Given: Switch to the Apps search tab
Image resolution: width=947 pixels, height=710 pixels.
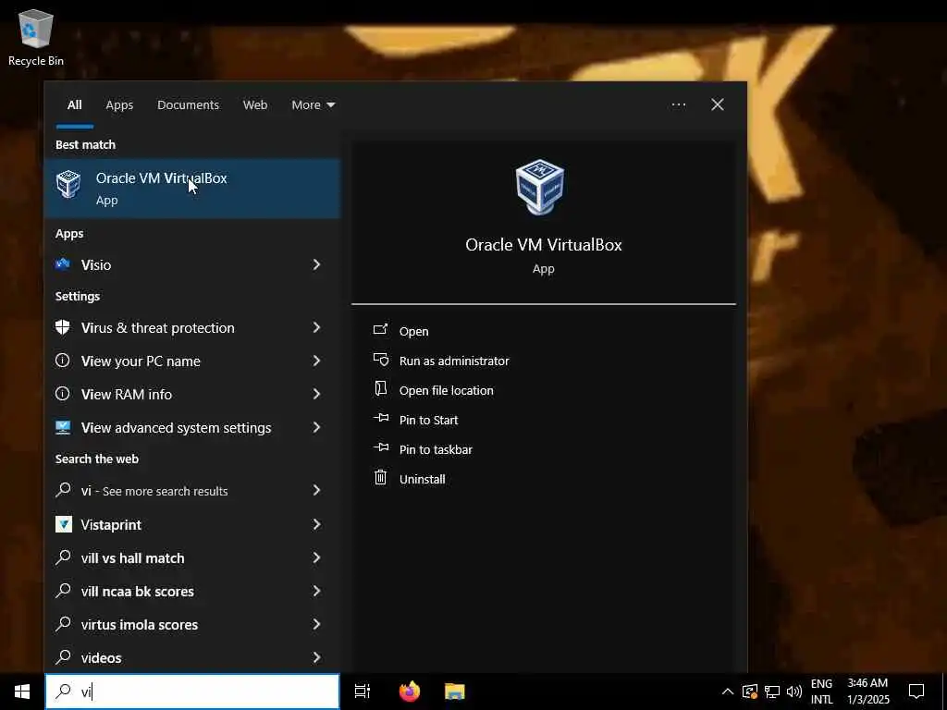Looking at the screenshot, I should click(119, 105).
